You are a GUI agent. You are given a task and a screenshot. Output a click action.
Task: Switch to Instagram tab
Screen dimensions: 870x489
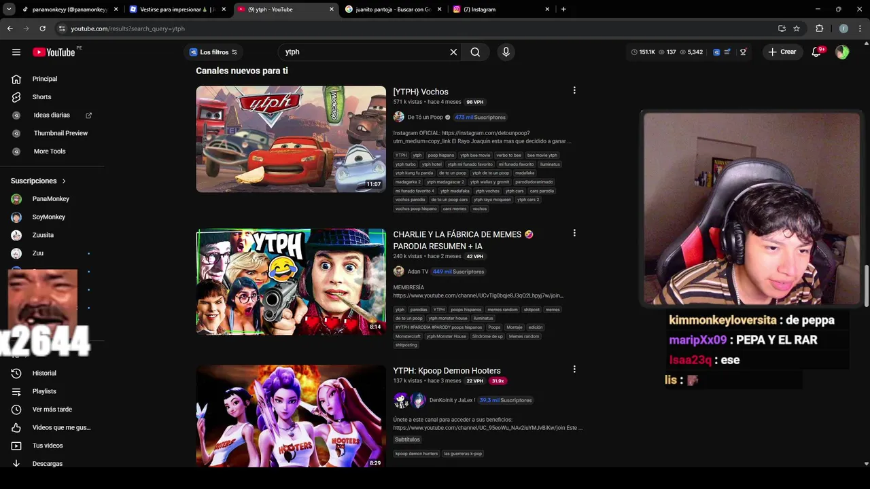tap(501, 10)
